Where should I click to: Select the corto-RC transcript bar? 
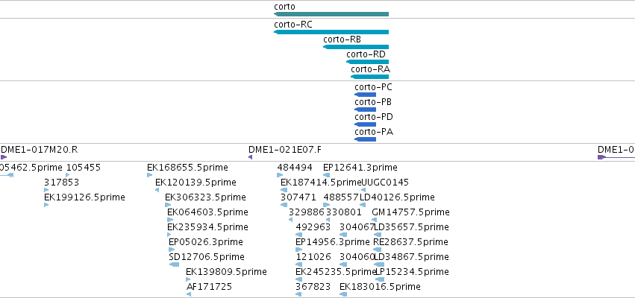pyautogui.click(x=331, y=32)
